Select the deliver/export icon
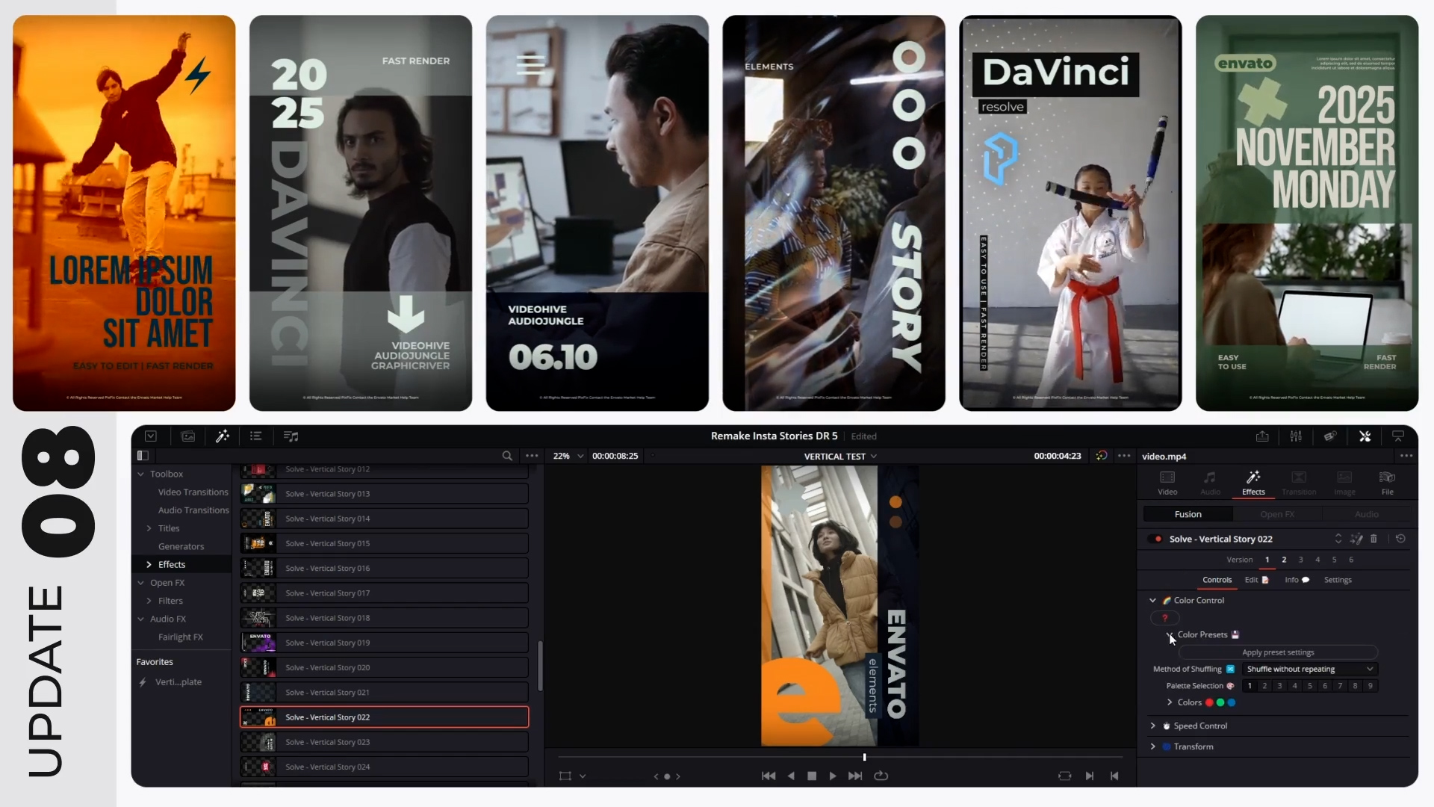The height and width of the screenshot is (807, 1434). click(1263, 436)
